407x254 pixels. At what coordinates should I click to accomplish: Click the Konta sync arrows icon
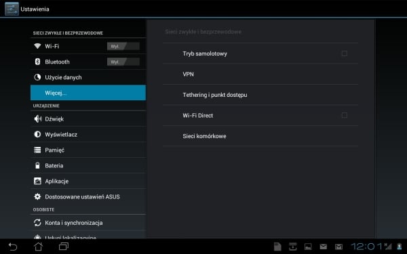37,223
